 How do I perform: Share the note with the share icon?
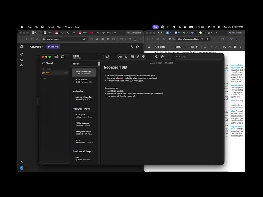[x=163, y=57]
